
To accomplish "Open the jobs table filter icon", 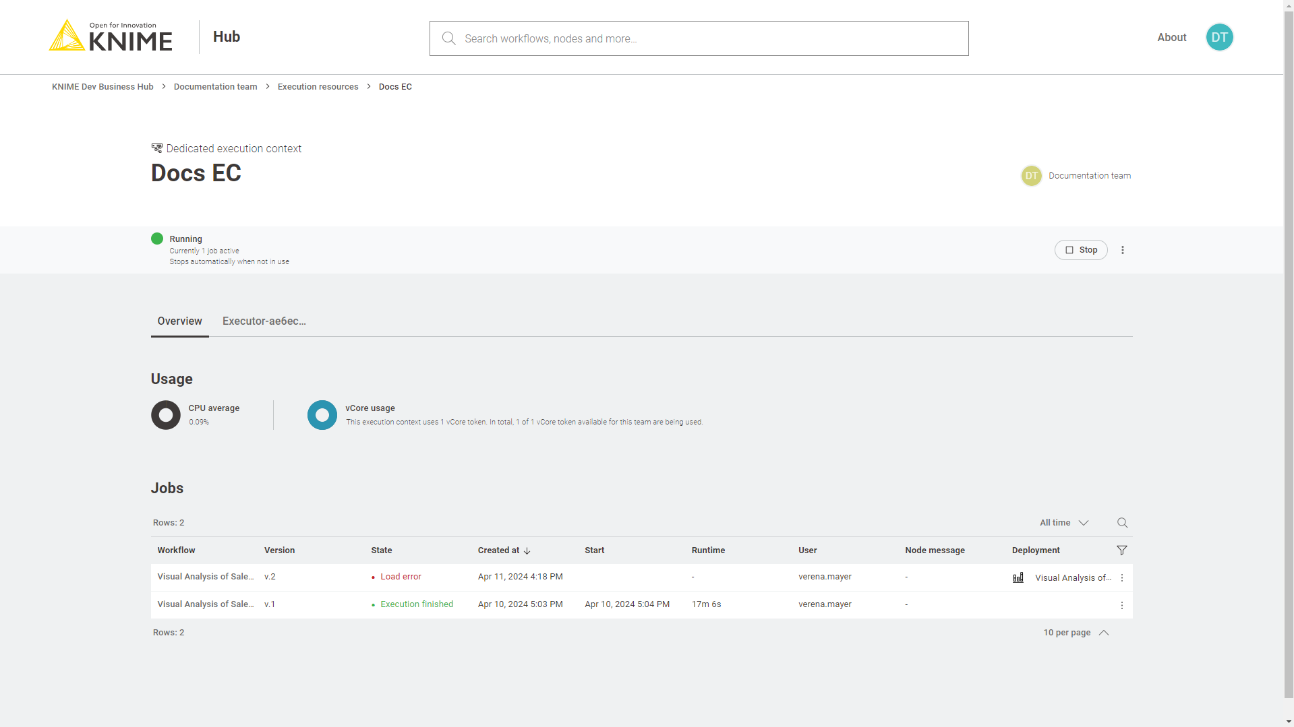I will [x=1121, y=550].
